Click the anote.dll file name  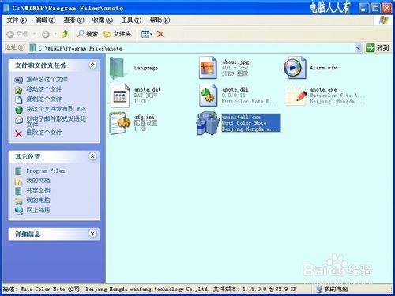pyautogui.click(x=235, y=89)
